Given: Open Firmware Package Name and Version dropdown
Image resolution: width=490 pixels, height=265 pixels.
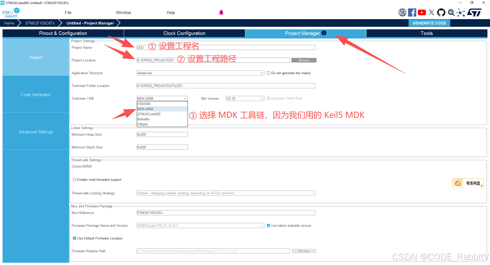Looking at the screenshot, I should click(200, 225).
